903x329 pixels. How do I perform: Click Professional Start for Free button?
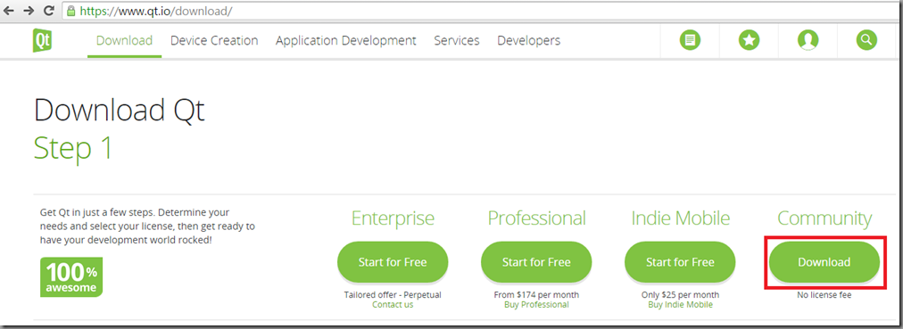pyautogui.click(x=536, y=262)
